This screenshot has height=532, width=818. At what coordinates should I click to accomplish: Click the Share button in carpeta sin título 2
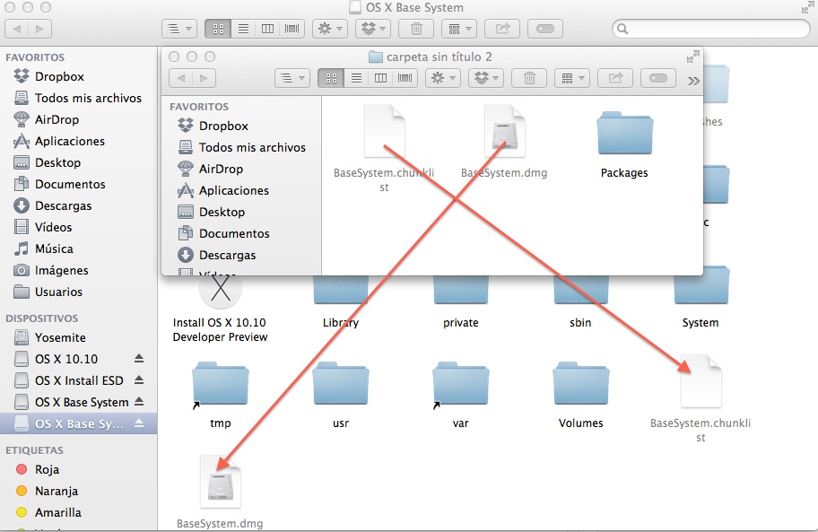(x=615, y=78)
